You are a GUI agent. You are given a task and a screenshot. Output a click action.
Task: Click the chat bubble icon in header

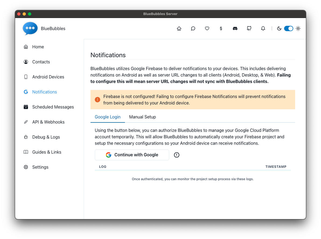pos(193,28)
